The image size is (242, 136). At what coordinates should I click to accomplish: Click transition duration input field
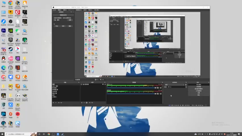pyautogui.click(x=176, y=87)
